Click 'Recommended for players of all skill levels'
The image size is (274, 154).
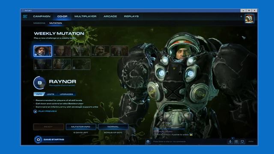[59, 101]
